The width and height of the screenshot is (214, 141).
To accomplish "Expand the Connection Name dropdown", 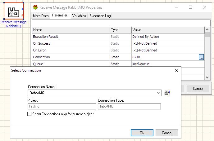I will tap(158, 93).
